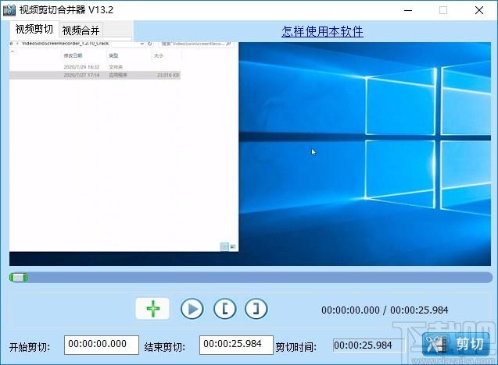
Task: Switch to the 视频合并 tab
Action: click(x=81, y=30)
